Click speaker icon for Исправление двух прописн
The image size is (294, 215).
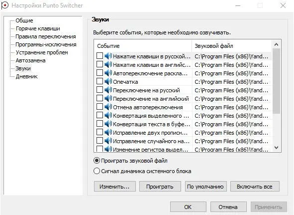tap(108, 132)
